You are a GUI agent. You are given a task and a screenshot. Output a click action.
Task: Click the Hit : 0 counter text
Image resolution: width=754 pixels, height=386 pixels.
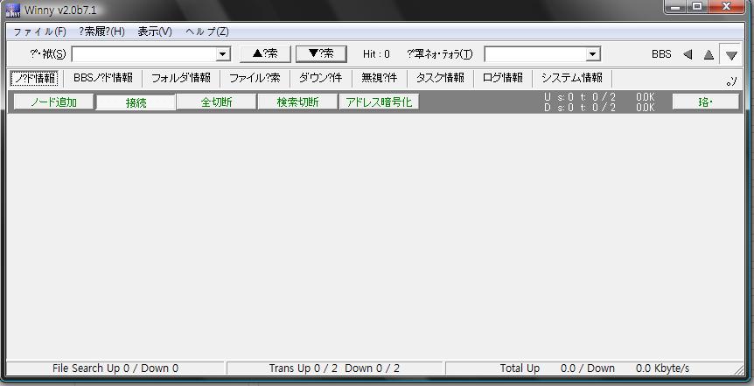pyautogui.click(x=376, y=54)
